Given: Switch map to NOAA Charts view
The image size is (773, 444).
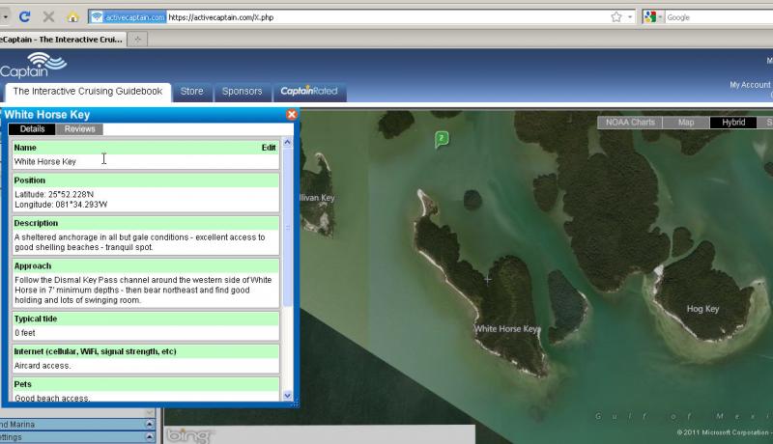Looking at the screenshot, I should pos(630,123).
